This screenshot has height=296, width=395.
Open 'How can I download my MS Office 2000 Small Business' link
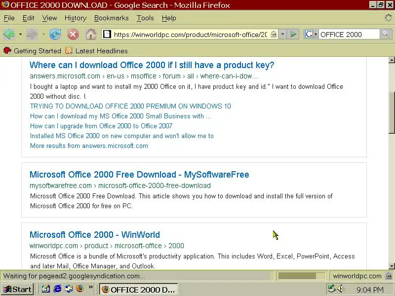point(120,116)
